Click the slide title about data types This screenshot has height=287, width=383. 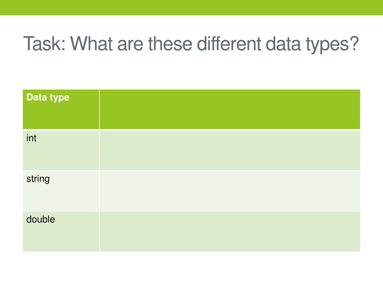191,44
